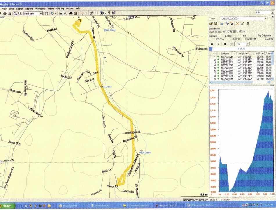
Task: Open the Waypoints menu
Action: point(40,9)
